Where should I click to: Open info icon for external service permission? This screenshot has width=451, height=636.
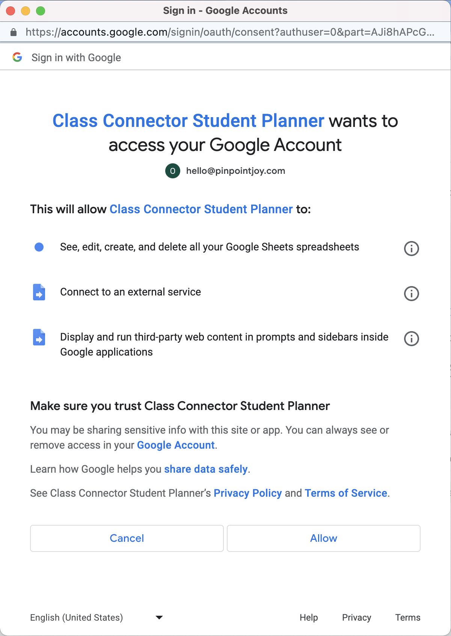(411, 293)
